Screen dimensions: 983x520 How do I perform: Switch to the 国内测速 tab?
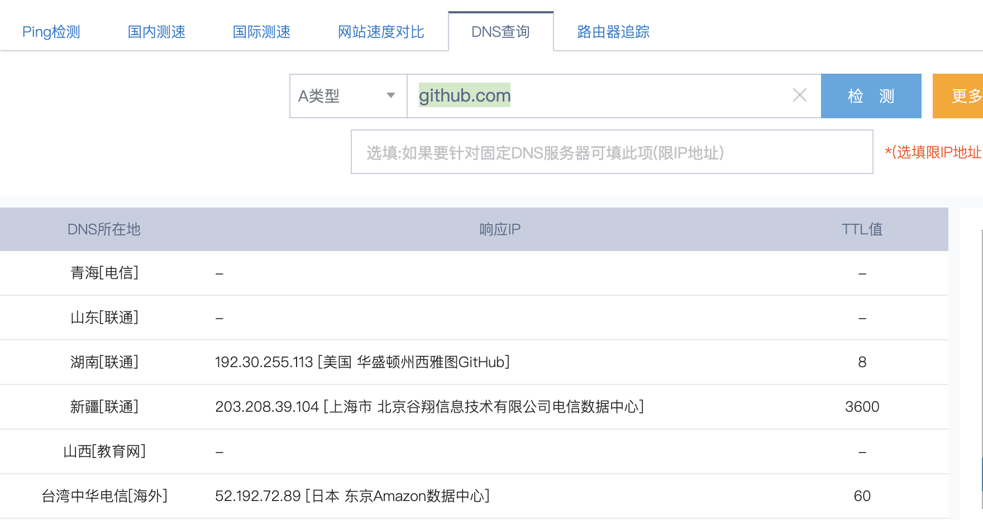point(156,32)
